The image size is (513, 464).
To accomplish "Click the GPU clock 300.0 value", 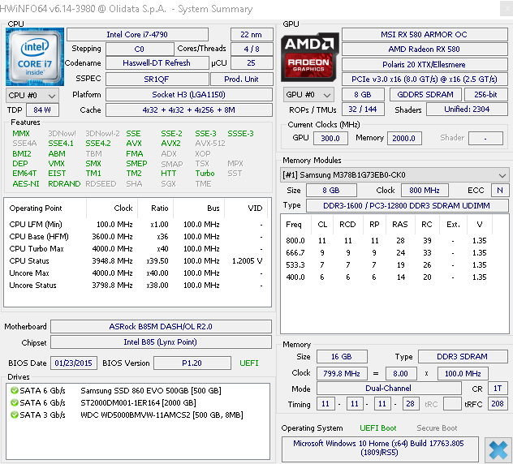I will [330, 139].
